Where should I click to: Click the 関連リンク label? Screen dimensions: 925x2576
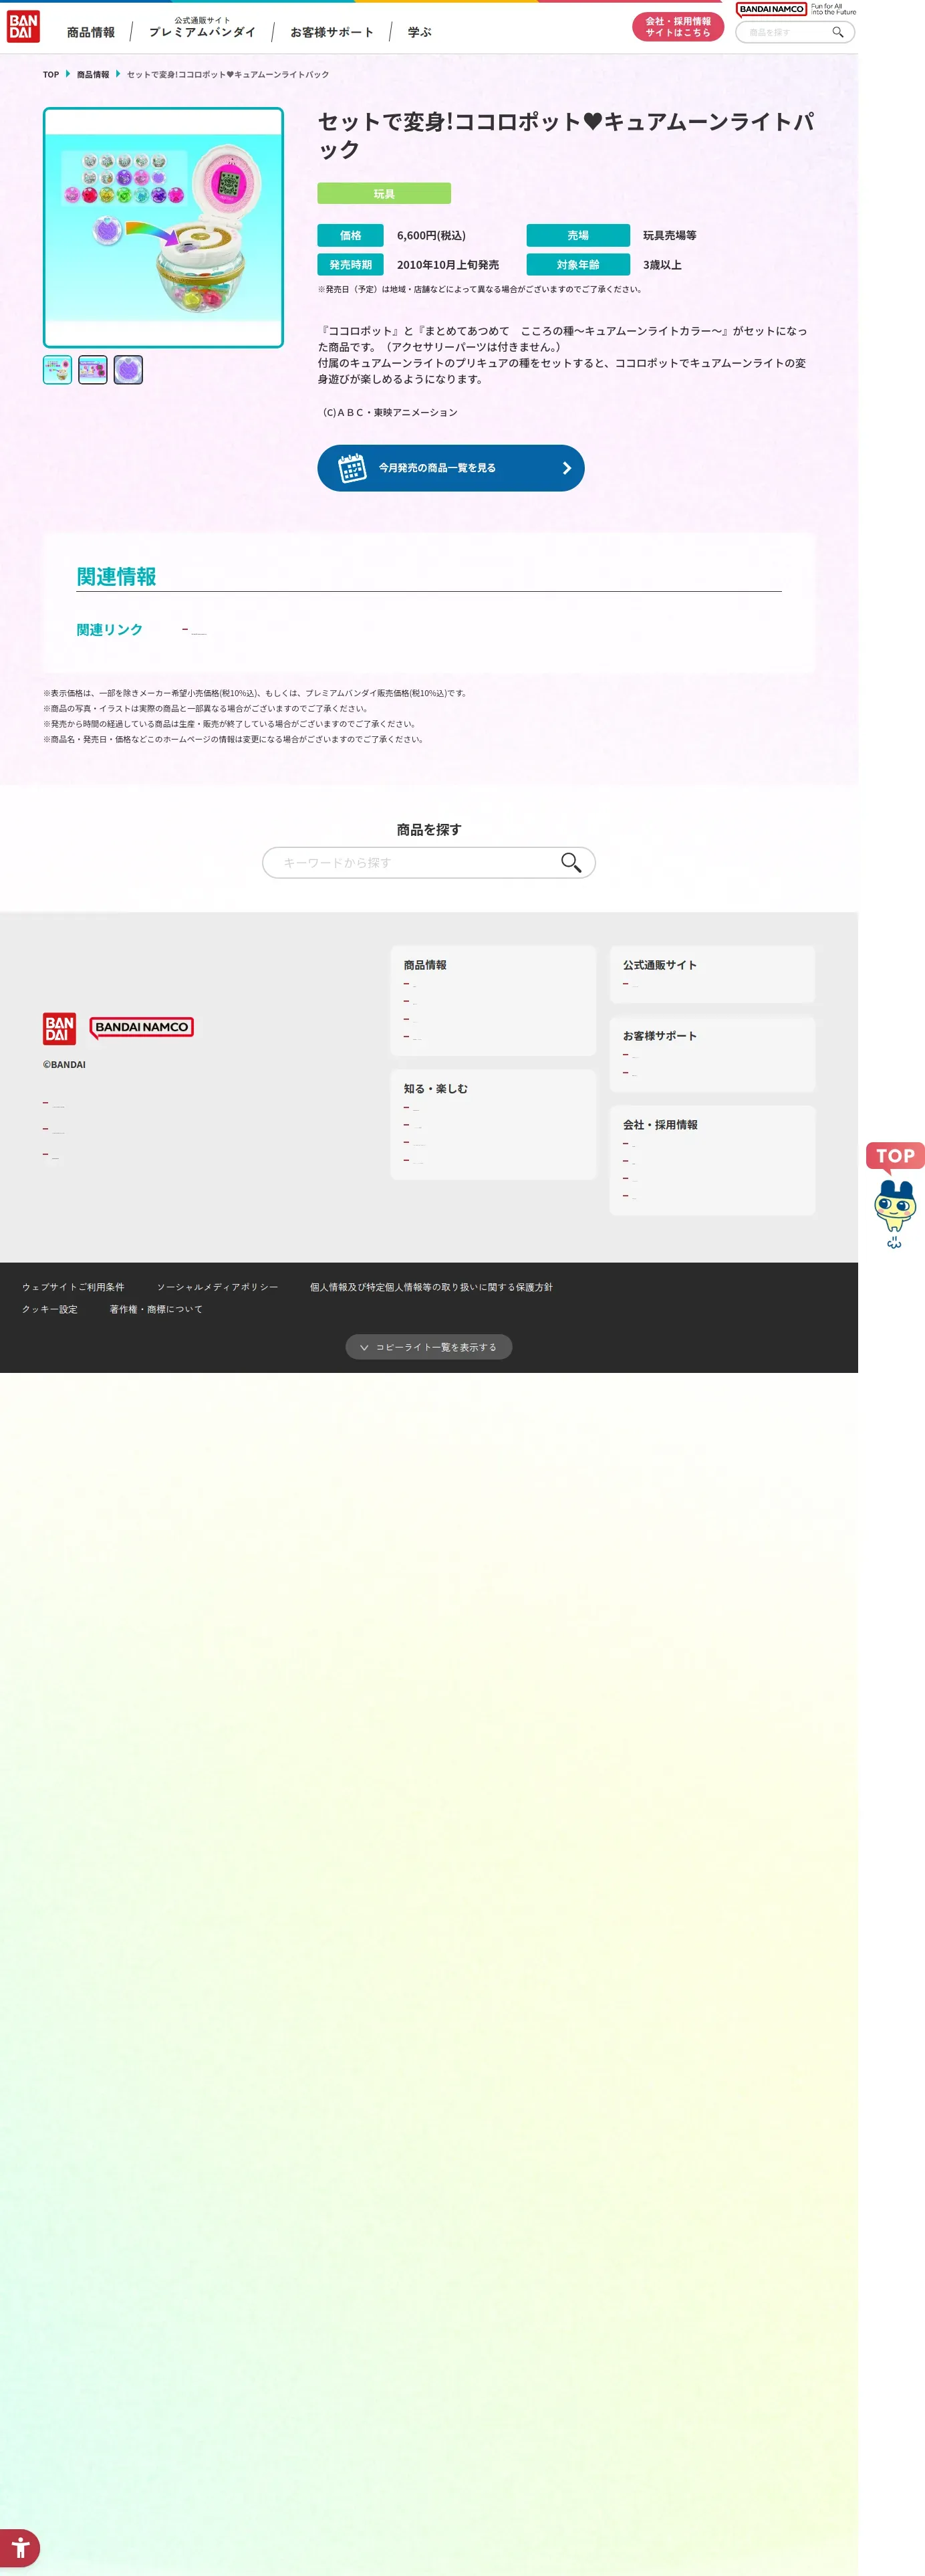click(x=110, y=630)
